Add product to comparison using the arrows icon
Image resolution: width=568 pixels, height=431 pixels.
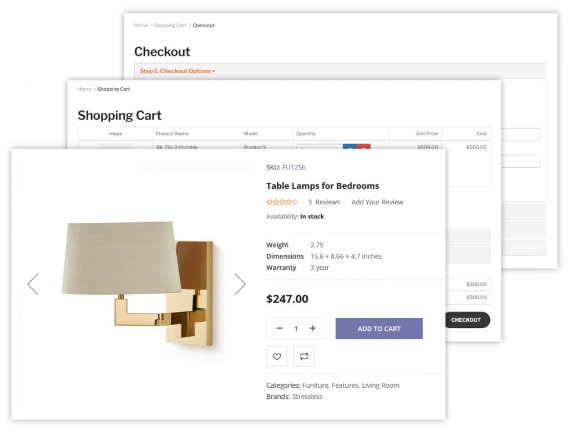point(304,356)
